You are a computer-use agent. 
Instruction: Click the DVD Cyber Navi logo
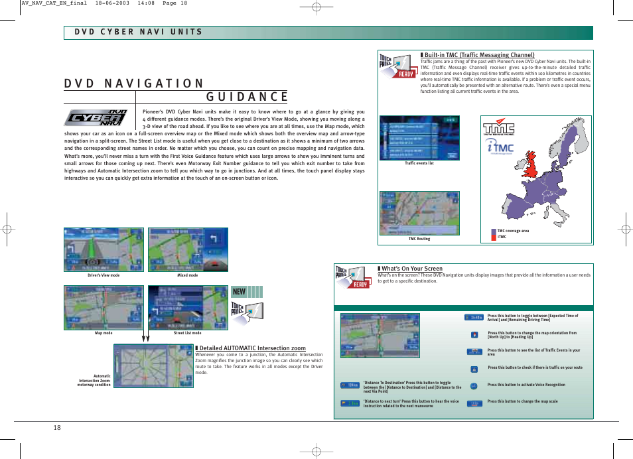click(96, 117)
